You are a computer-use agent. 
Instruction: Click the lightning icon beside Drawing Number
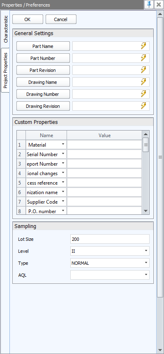coord(143,94)
